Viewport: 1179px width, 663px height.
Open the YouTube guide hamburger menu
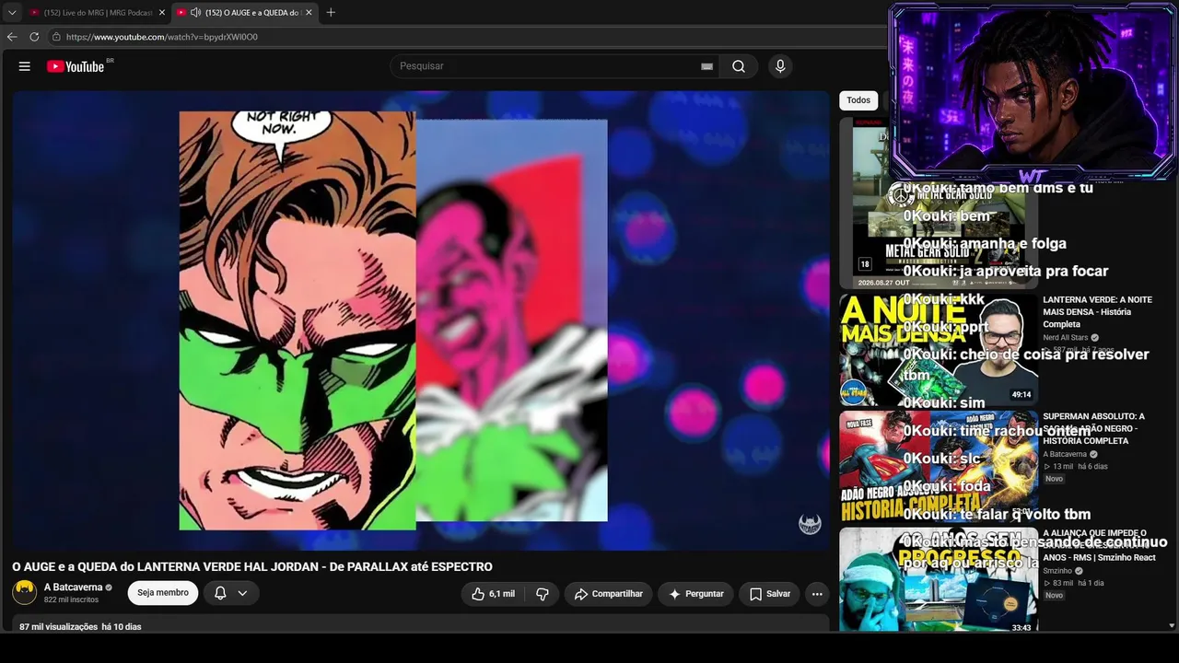[25, 66]
